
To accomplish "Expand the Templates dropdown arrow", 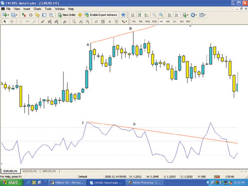I will tap(205, 15).
